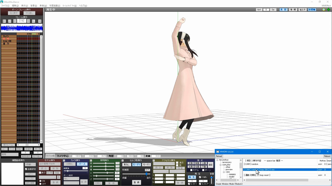Image resolution: width=332 pixels, height=186 pixels.
Task: Open the ファイル(F) menu
Action: 5,6
